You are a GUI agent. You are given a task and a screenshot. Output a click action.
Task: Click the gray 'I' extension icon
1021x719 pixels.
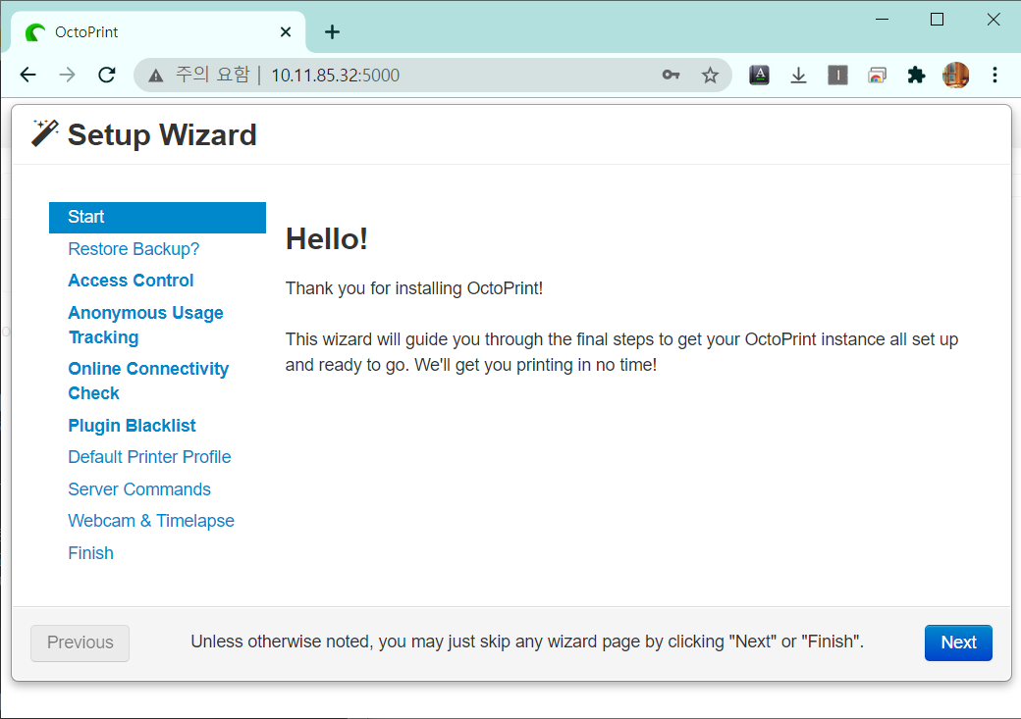[x=838, y=76]
